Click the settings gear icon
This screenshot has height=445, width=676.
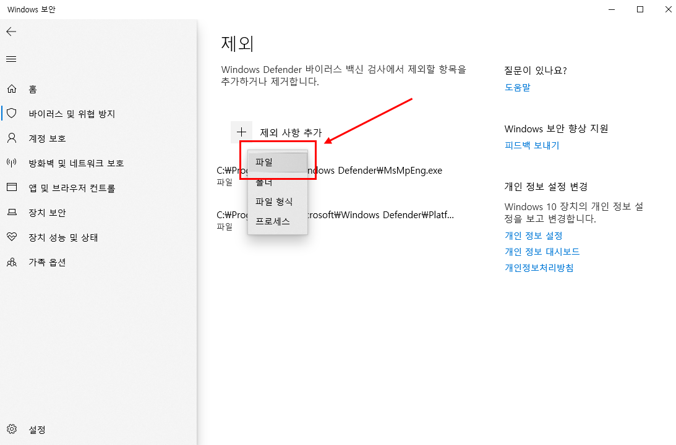point(12,429)
